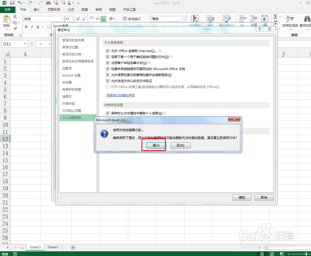Click the camera screenshot icon in Quick Access Toolbar

(x=48, y=3)
